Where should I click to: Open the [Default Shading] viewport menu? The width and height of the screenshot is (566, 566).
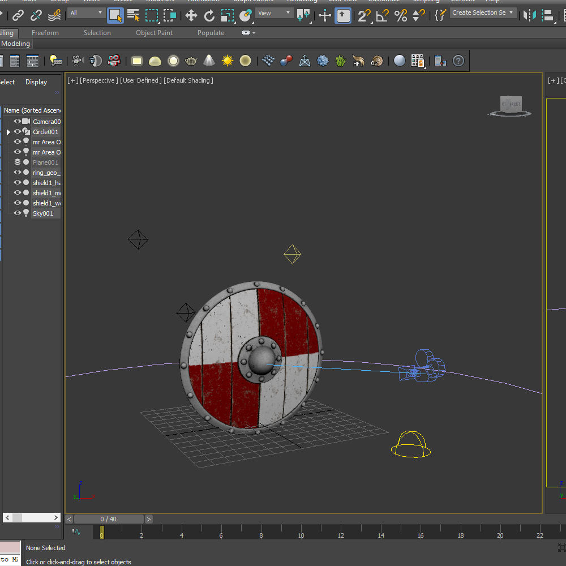188,80
